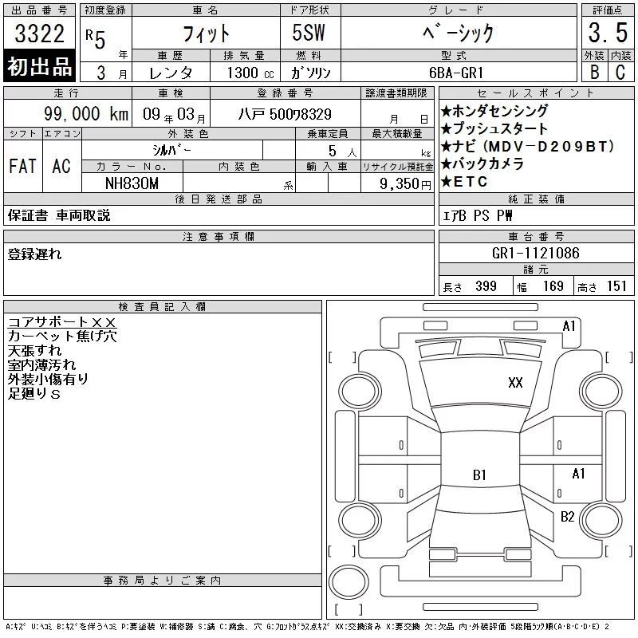Select chassis number GR1-1121086

[535, 253]
